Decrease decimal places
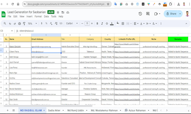 pyautogui.click(x=51, y=23)
